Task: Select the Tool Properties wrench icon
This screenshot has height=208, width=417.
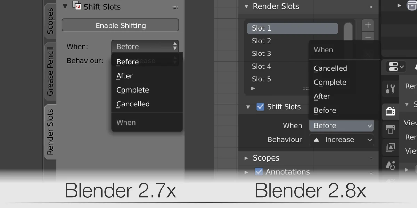Action: coord(390,88)
